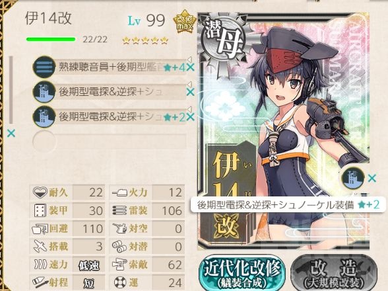This screenshot has height=291, width=388.
Task: Remove the expansion slot equipment via X
Action: [372, 178]
